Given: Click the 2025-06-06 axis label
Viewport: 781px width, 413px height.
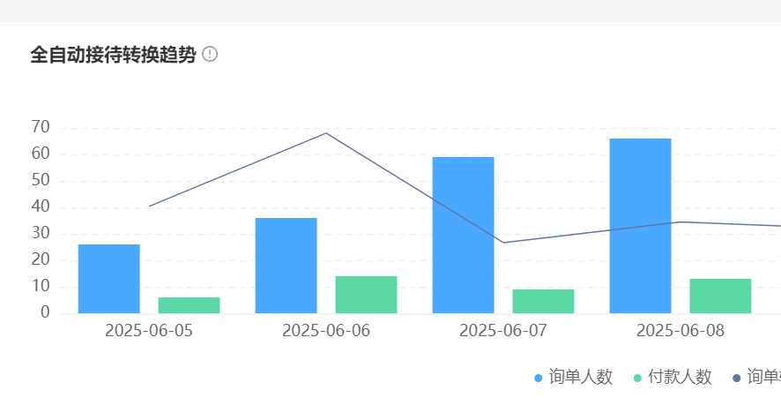Looking at the screenshot, I should (326, 331).
